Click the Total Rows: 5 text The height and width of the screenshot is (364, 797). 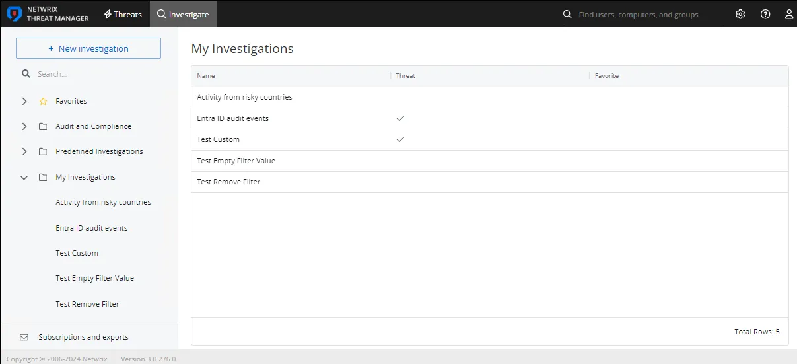[x=757, y=332]
